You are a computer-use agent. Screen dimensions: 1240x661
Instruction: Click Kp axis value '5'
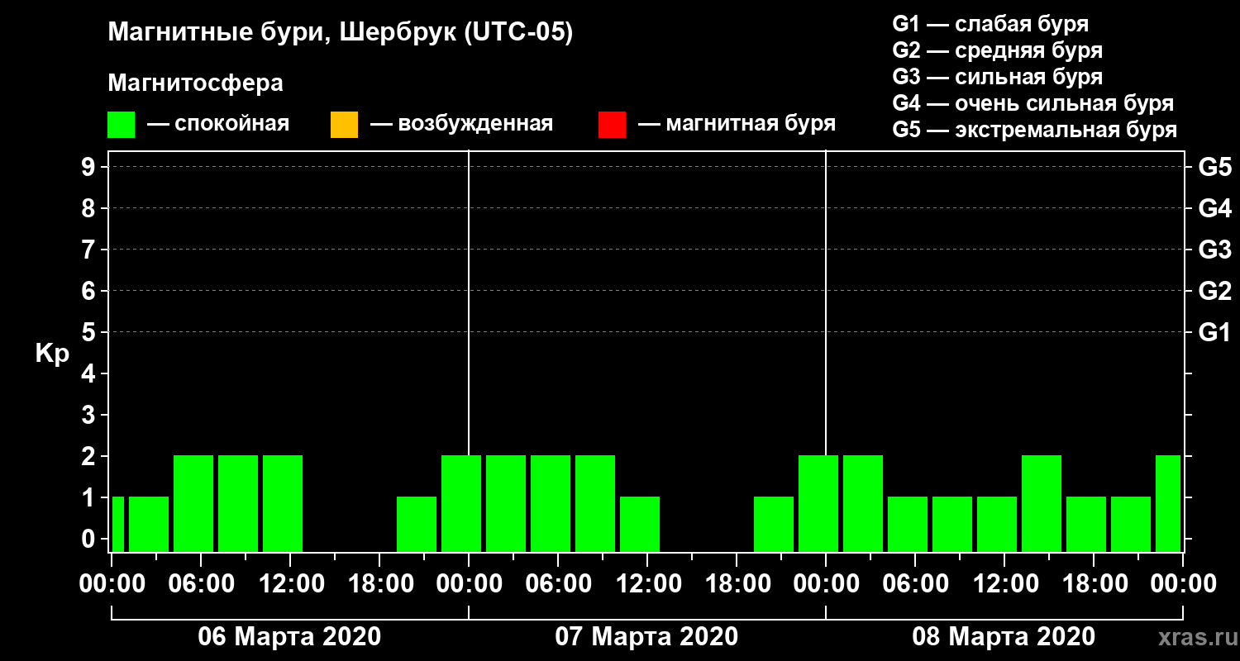(x=90, y=332)
